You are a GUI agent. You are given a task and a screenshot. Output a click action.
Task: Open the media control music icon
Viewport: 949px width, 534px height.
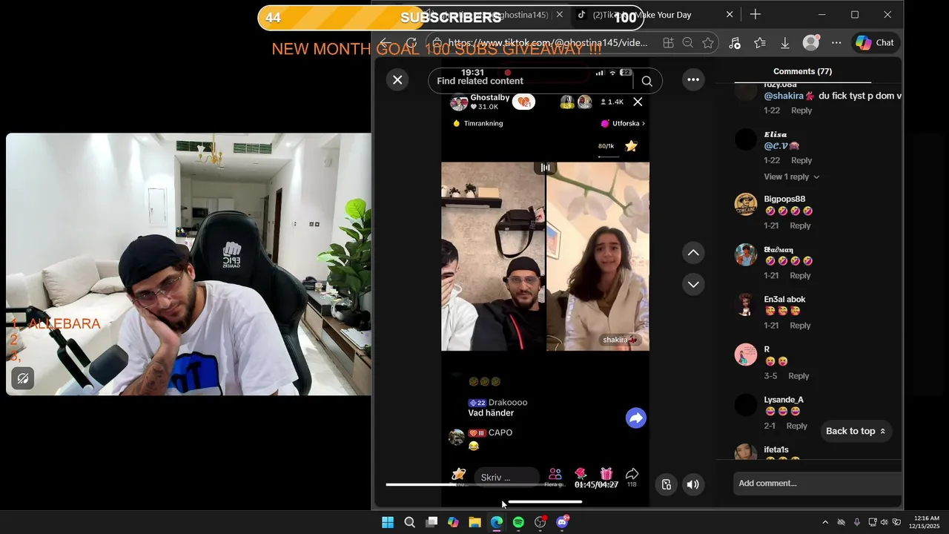(734, 43)
